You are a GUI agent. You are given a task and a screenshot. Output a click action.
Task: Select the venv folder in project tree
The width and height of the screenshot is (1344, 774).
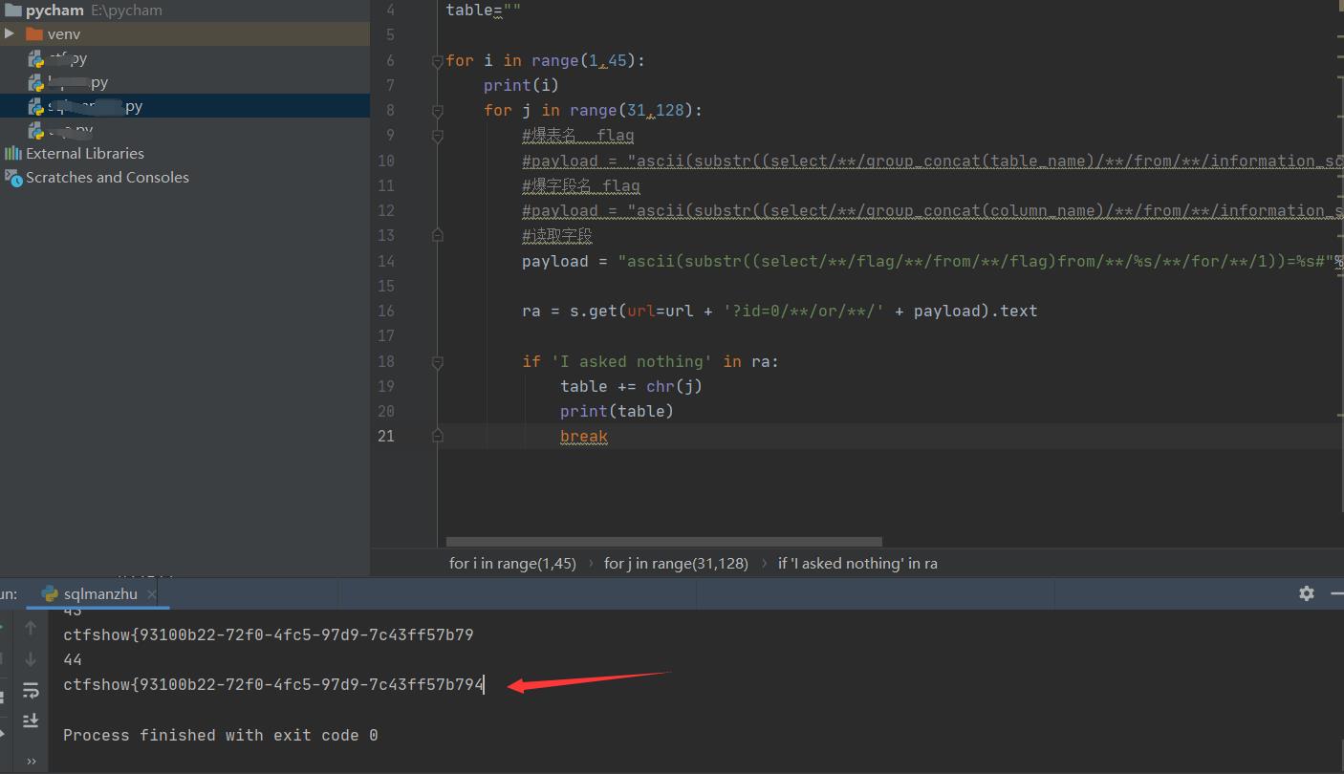184,34
